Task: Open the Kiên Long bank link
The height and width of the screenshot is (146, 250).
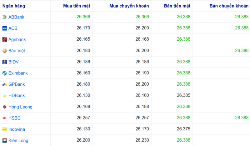Action: [18, 141]
